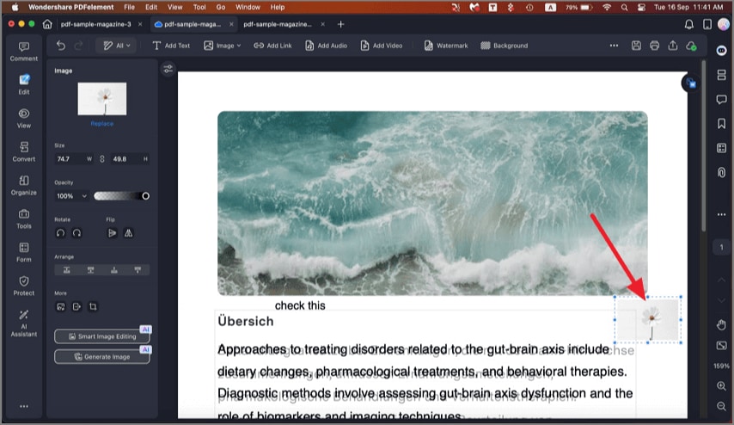Click the cloud upload icon
The image size is (734, 425).
pyautogui.click(x=691, y=46)
